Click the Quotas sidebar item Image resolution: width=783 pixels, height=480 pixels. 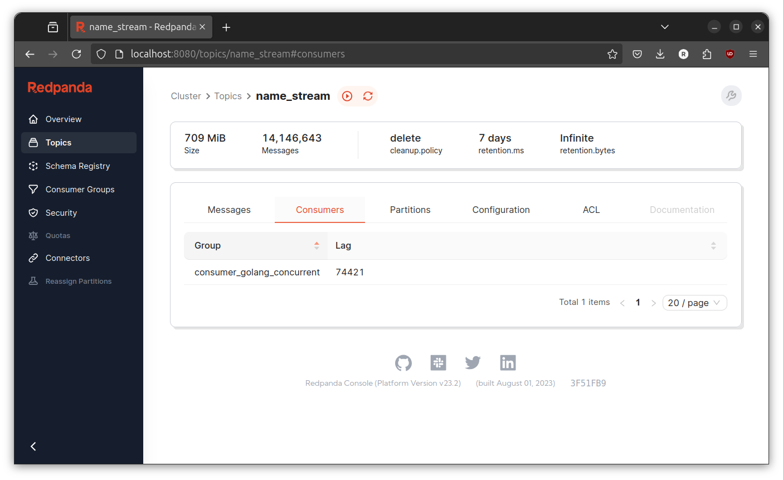79,236
